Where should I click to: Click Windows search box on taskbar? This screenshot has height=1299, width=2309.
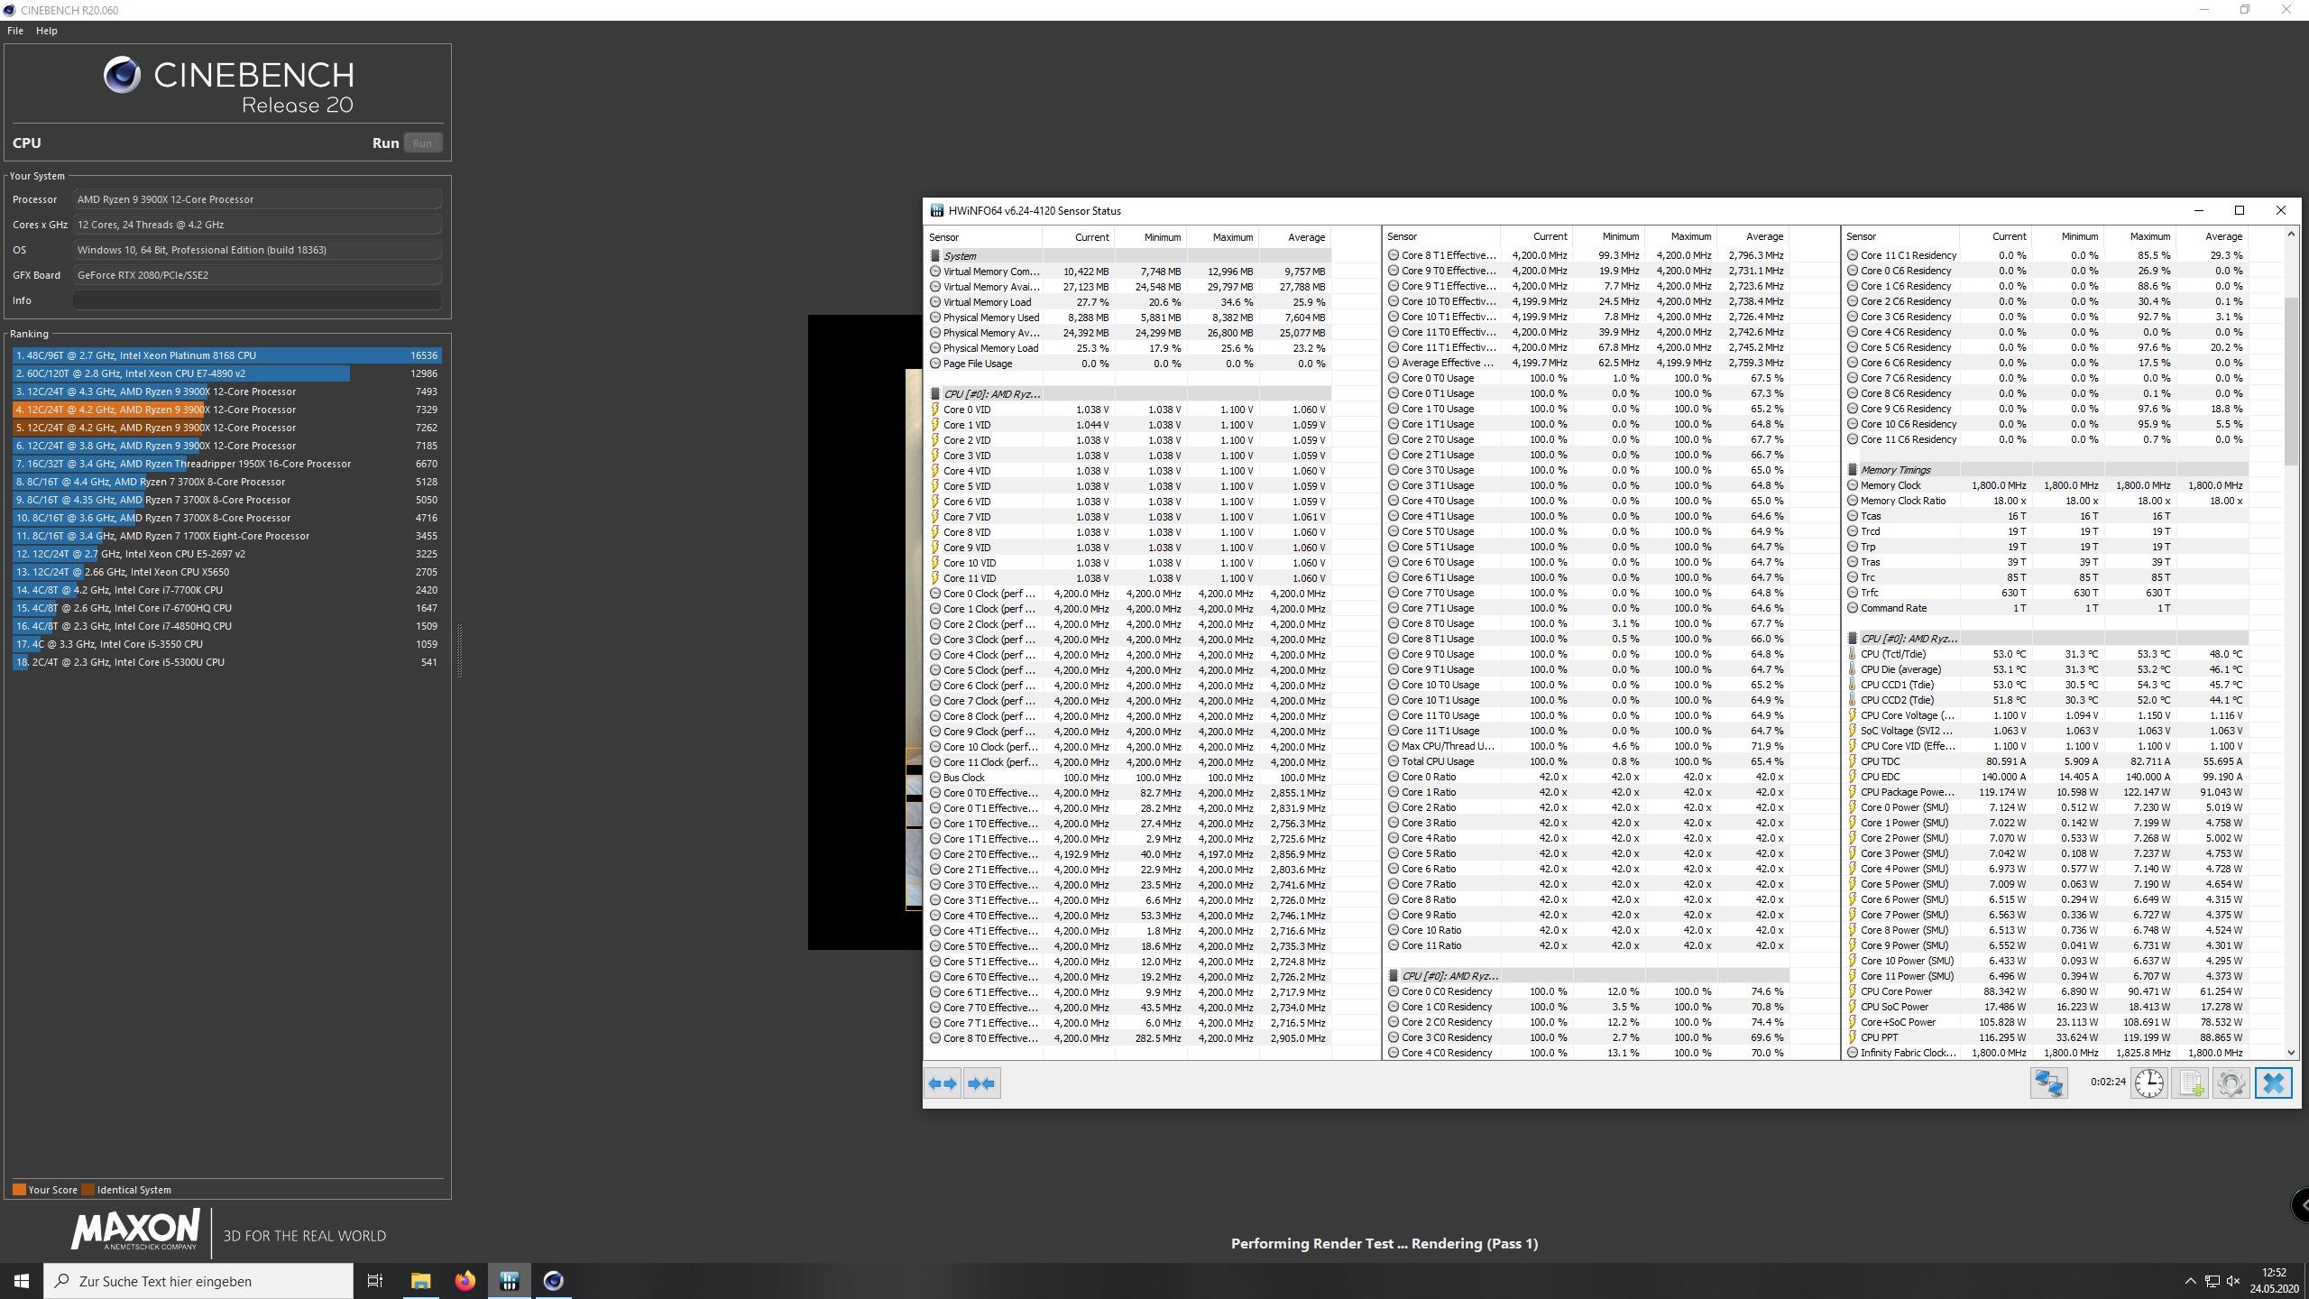198,1281
